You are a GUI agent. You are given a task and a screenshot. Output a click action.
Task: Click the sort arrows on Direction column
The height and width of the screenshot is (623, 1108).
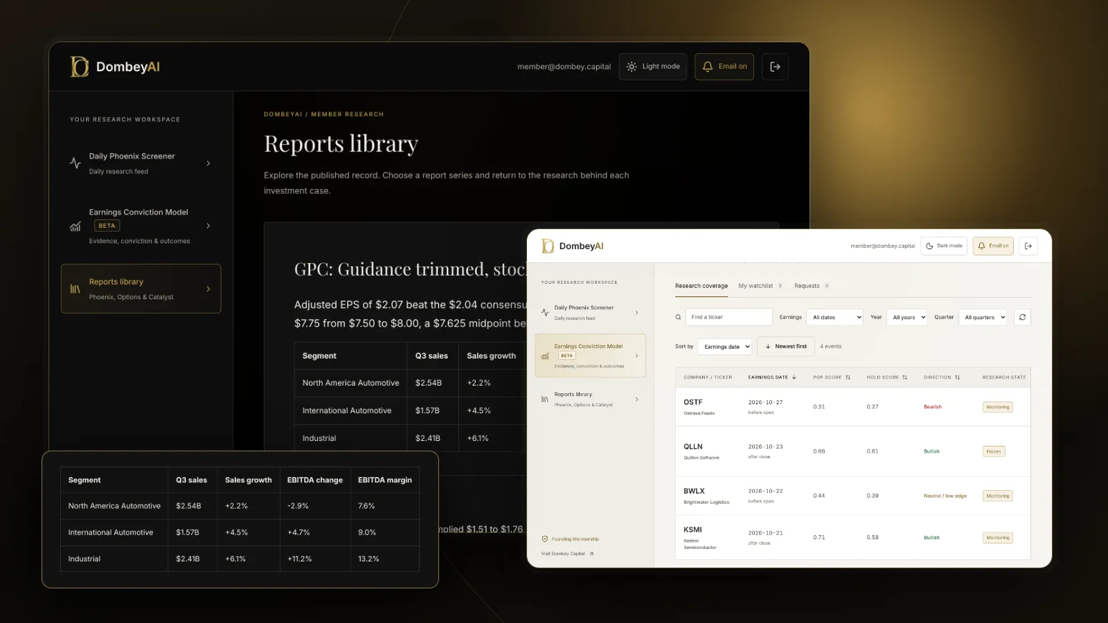pyautogui.click(x=957, y=377)
